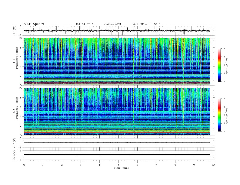Click the ch.4 thick trace plot
This screenshot has height=185, width=240.
[119, 155]
